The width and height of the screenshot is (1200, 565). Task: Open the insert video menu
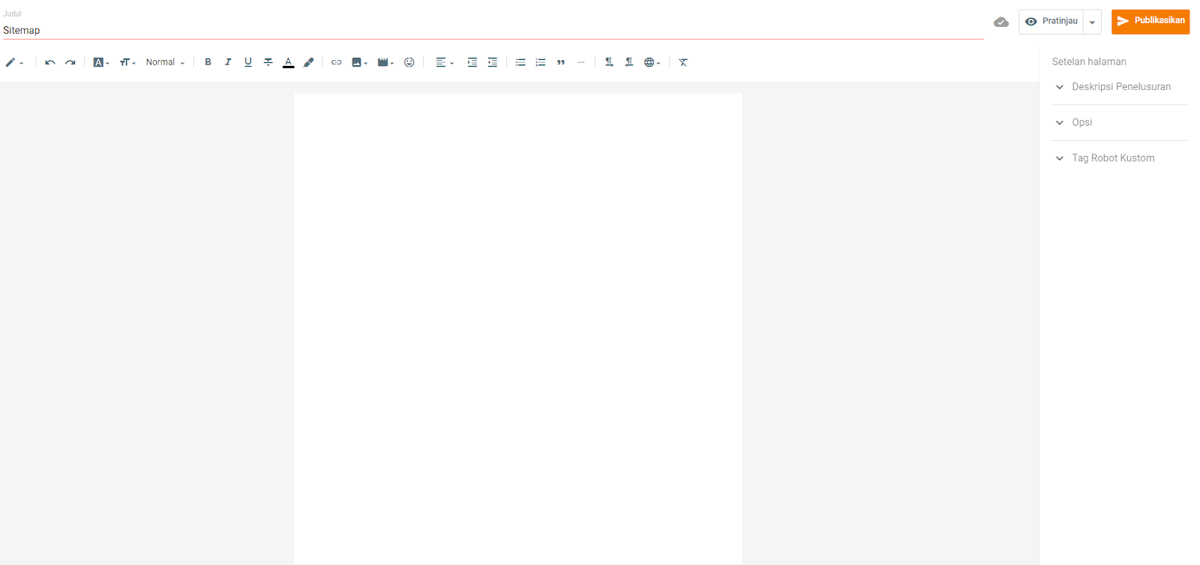[x=385, y=63]
